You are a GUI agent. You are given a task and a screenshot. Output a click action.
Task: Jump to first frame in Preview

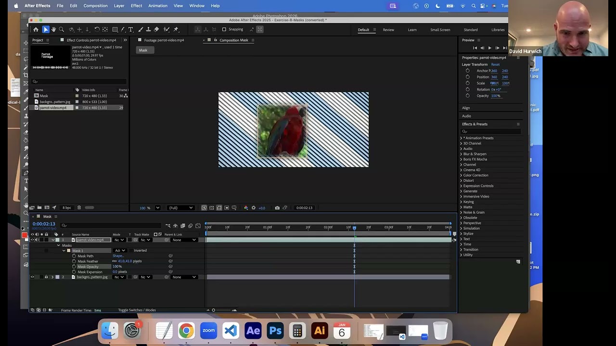(475, 48)
